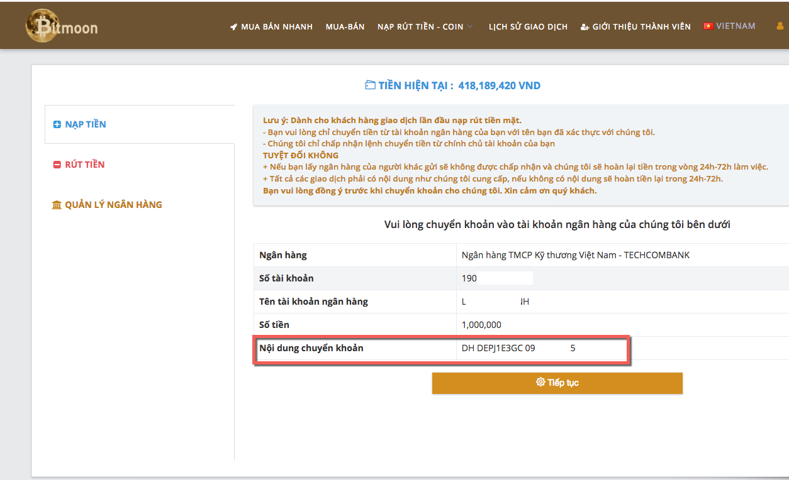Screen dimensions: 789x480
Task: Go to the Mua-Bán menu item
Action: pos(345,27)
